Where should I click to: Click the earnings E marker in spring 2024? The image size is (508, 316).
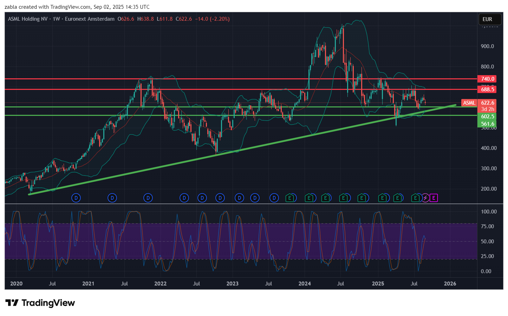325,198
